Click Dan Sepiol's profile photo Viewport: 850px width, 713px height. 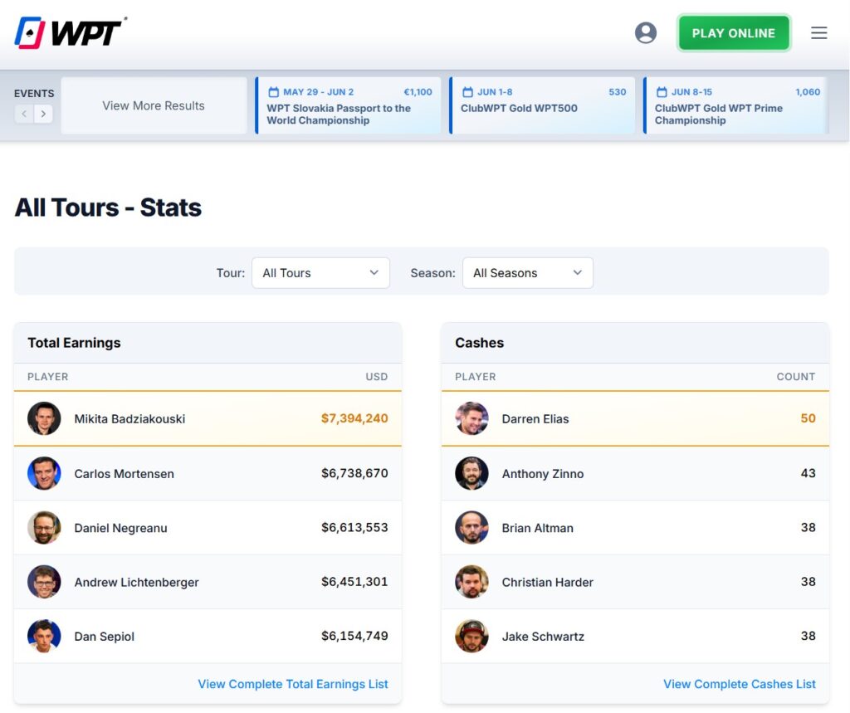point(44,636)
